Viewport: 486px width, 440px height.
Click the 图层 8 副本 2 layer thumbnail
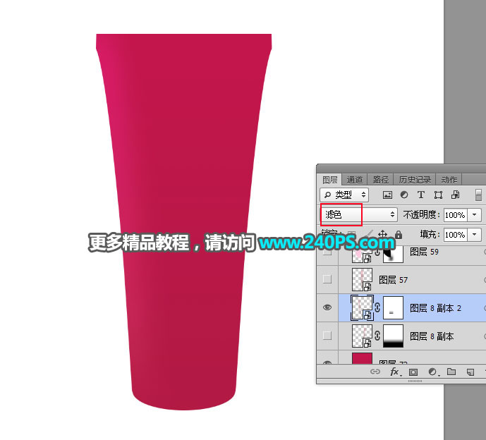[362, 307]
